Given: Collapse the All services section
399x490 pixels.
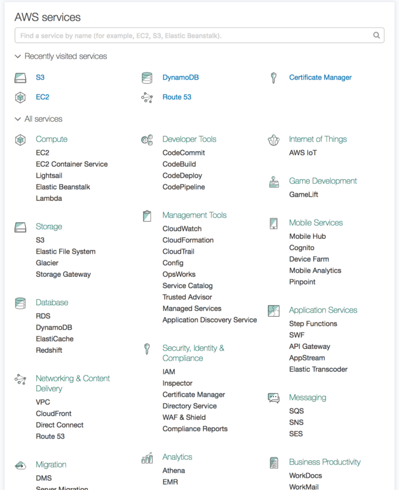Looking at the screenshot, I should pyautogui.click(x=18, y=119).
